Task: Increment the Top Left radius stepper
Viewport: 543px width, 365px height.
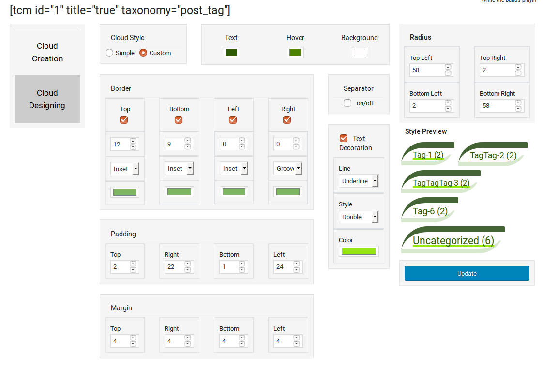Action: pos(448,67)
